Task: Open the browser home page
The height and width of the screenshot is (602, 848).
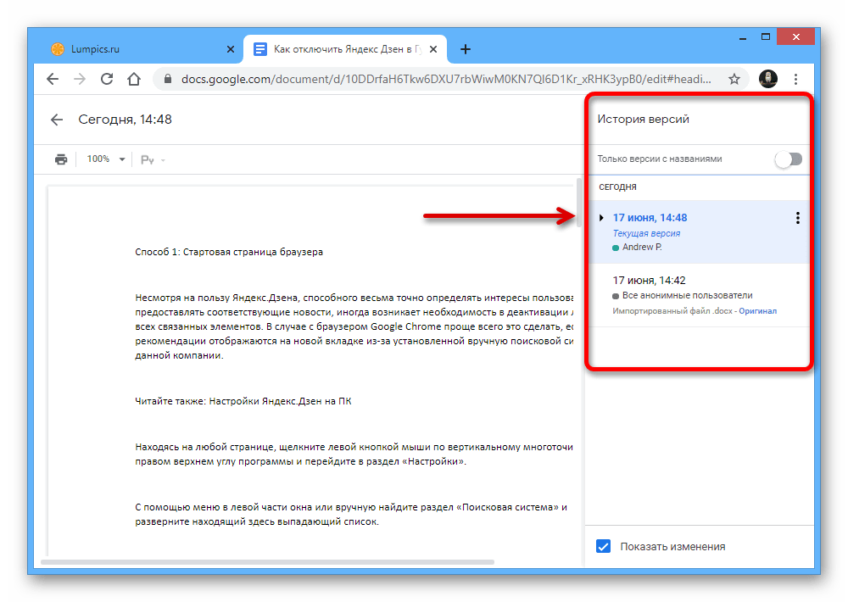Action: (134, 79)
